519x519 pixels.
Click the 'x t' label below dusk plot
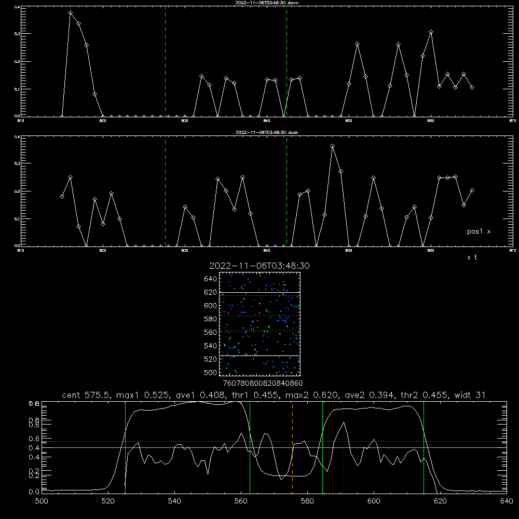coord(472,257)
